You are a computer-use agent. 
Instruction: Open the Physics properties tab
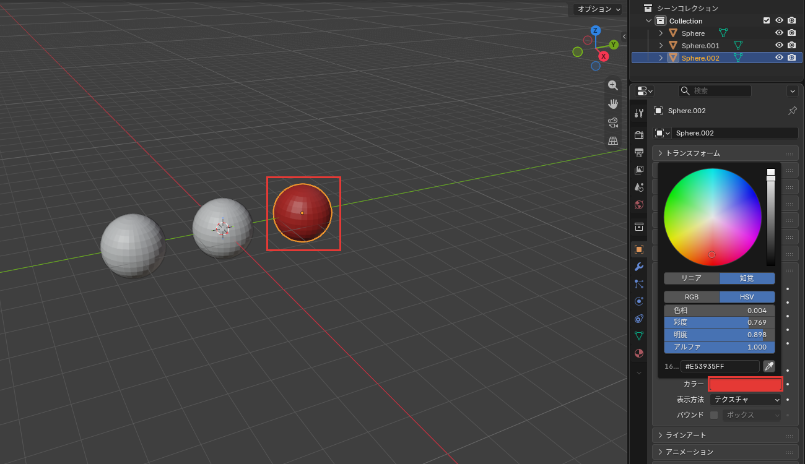pos(639,301)
